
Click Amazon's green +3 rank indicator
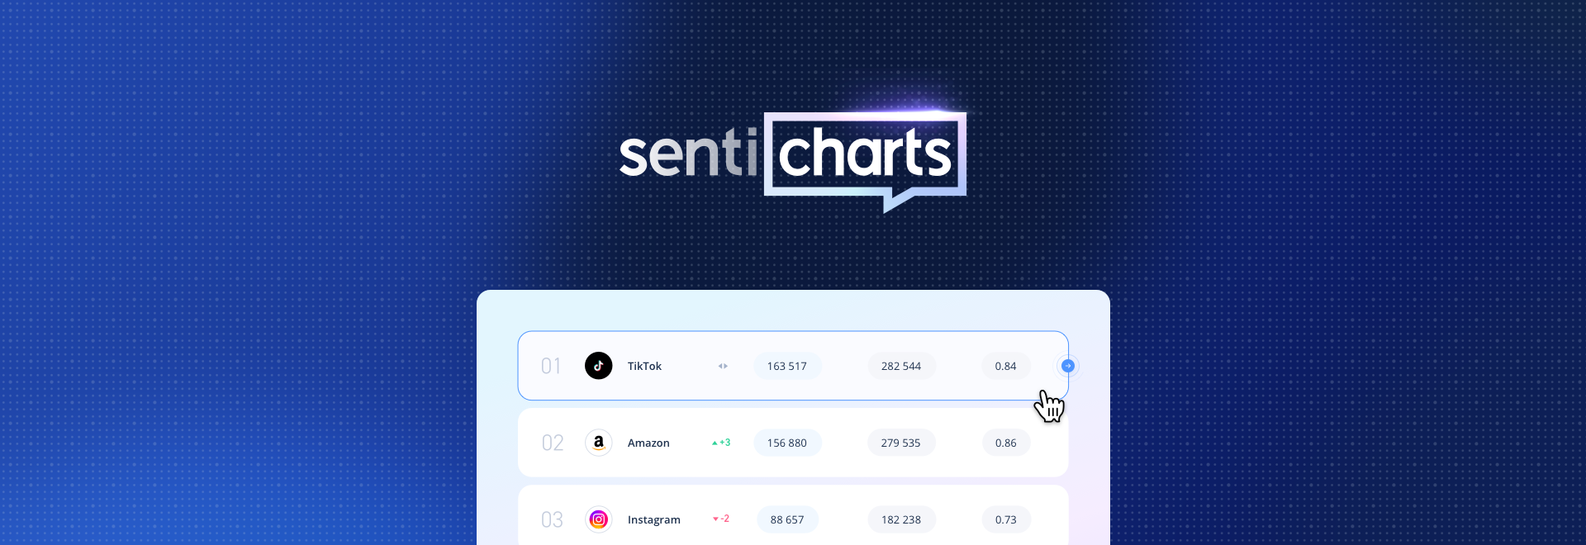721,443
